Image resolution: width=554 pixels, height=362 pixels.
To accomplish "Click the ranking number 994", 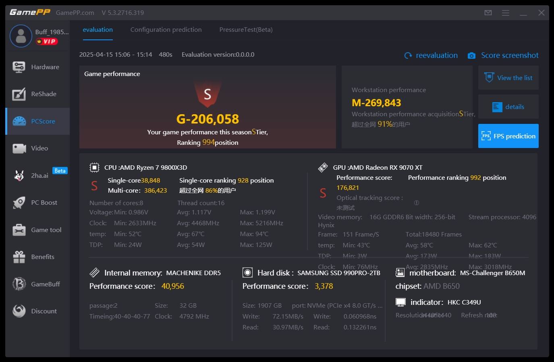I will pos(208,142).
